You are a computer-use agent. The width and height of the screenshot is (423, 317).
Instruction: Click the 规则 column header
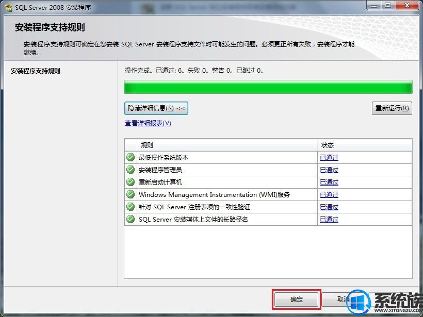point(227,145)
